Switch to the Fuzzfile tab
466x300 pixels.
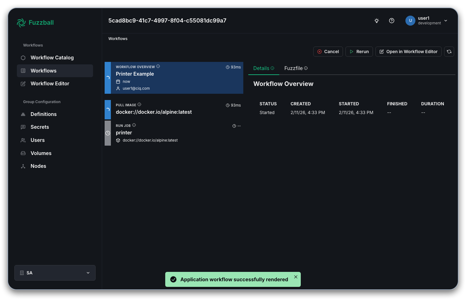(293, 68)
